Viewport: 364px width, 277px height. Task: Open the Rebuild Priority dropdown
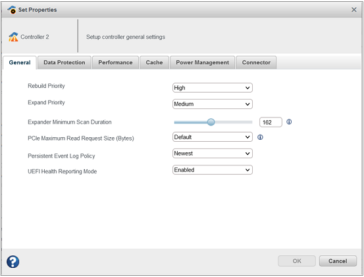click(x=213, y=88)
